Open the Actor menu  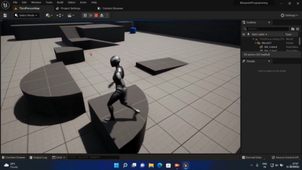[x=83, y=2]
